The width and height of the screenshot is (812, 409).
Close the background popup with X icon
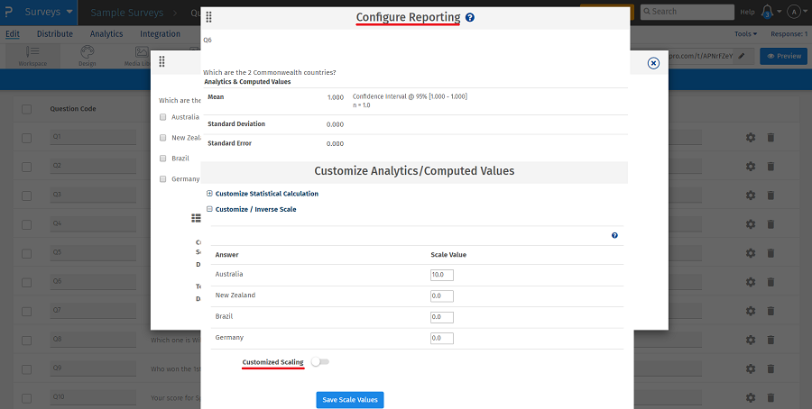pyautogui.click(x=653, y=63)
